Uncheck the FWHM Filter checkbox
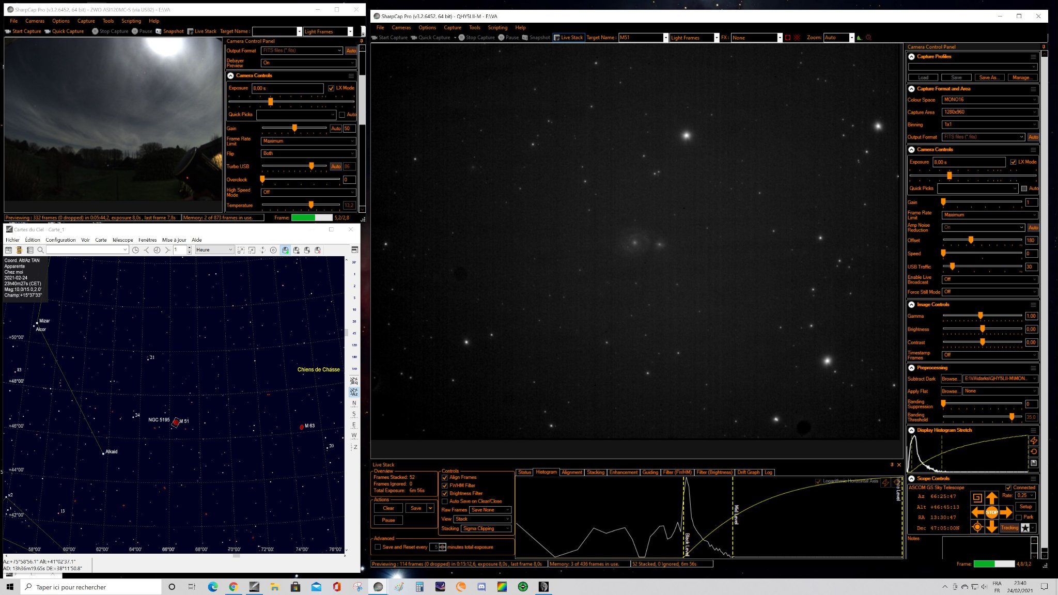The image size is (1058, 595). click(445, 486)
